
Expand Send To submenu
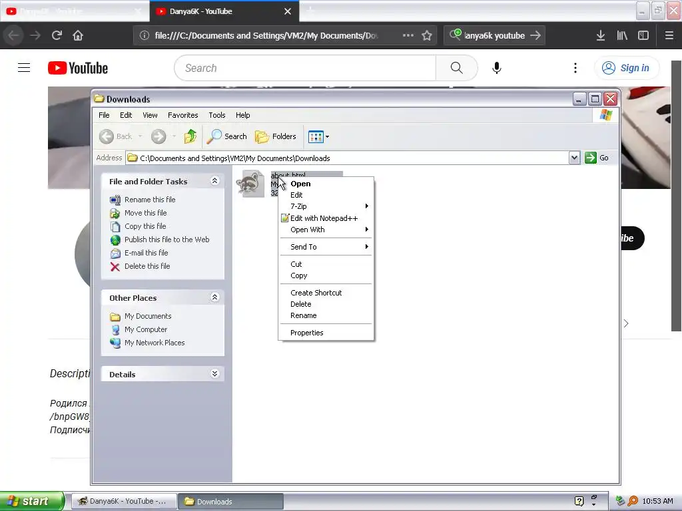point(326,247)
